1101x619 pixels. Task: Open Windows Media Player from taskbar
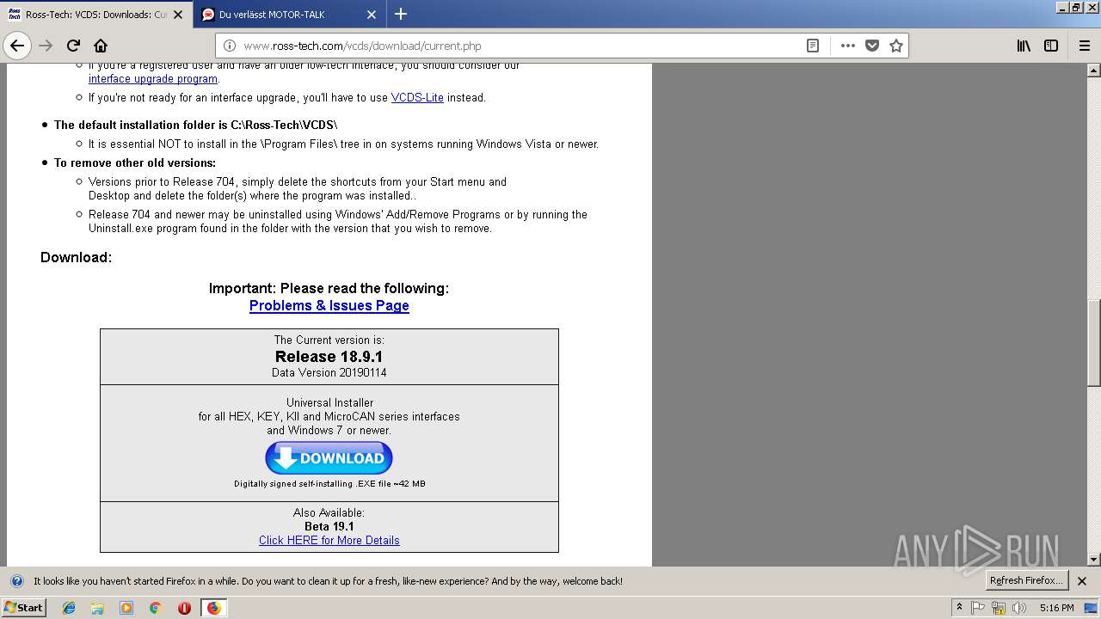coord(126,608)
